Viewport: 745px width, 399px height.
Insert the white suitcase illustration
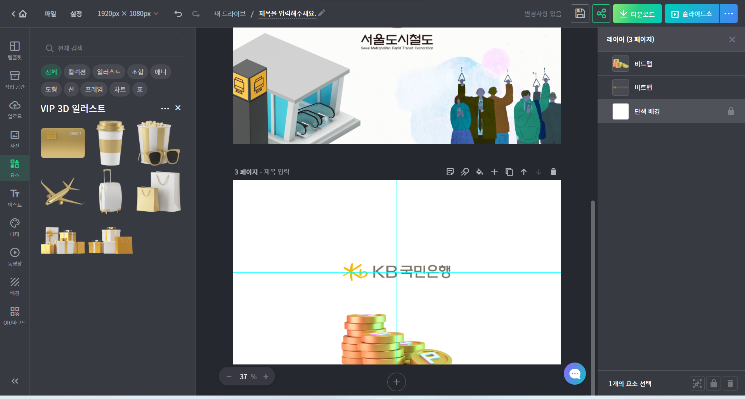click(x=111, y=192)
